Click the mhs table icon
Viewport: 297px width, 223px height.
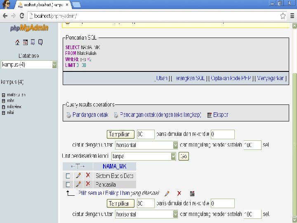coord(3,101)
